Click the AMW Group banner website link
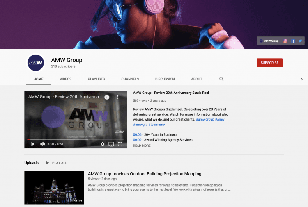 pyautogui.click(x=269, y=41)
